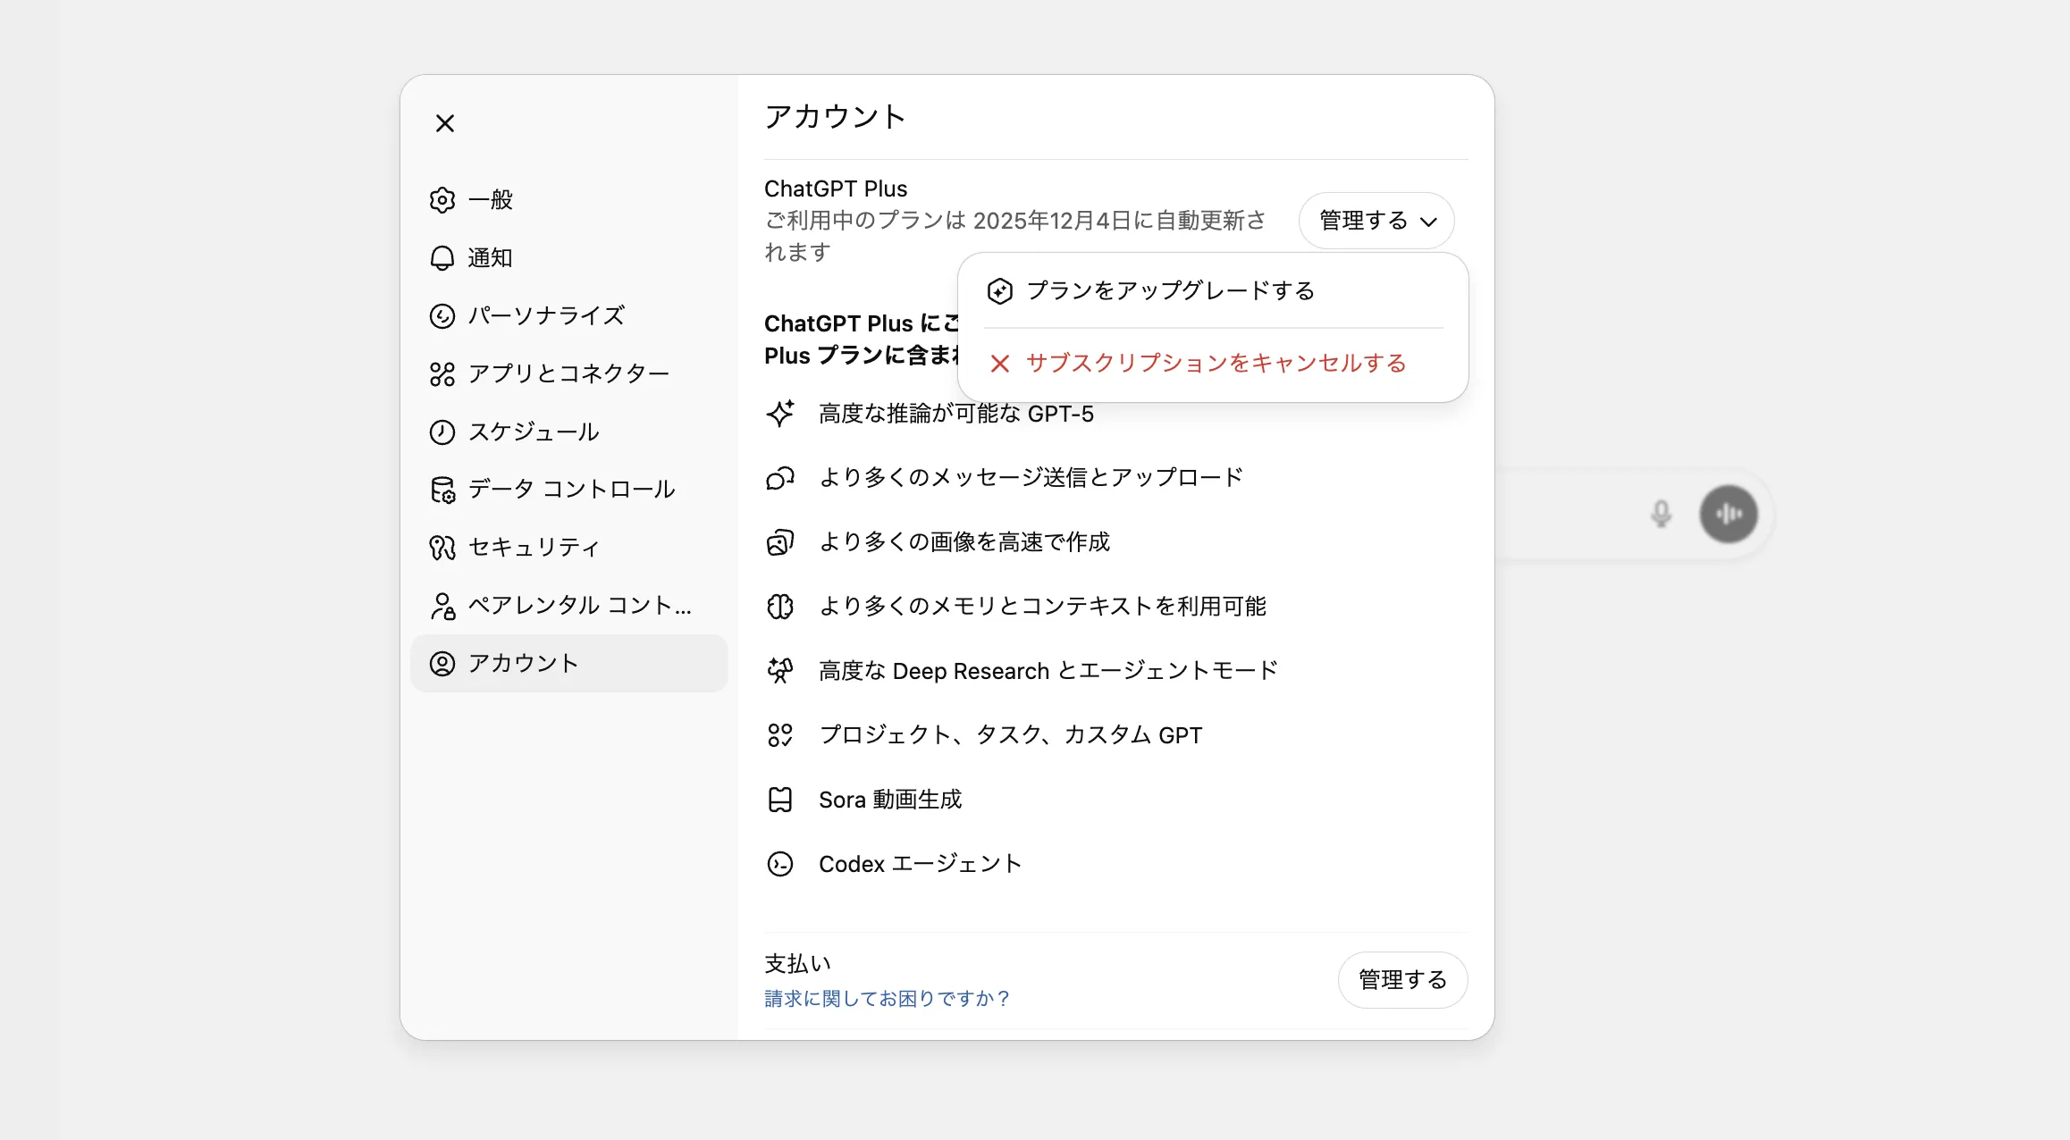Select the スケジュール clock icon
The width and height of the screenshot is (2070, 1140).
[x=442, y=432]
